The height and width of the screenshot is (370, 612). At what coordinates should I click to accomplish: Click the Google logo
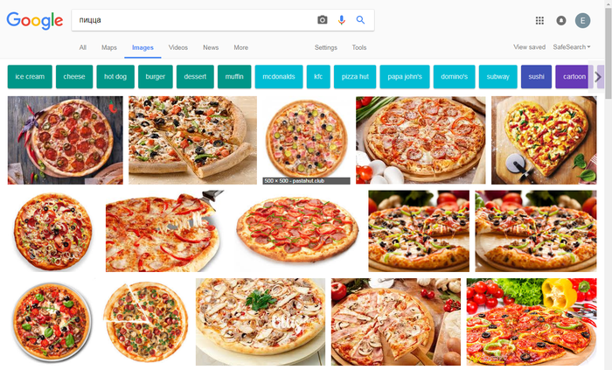click(35, 21)
